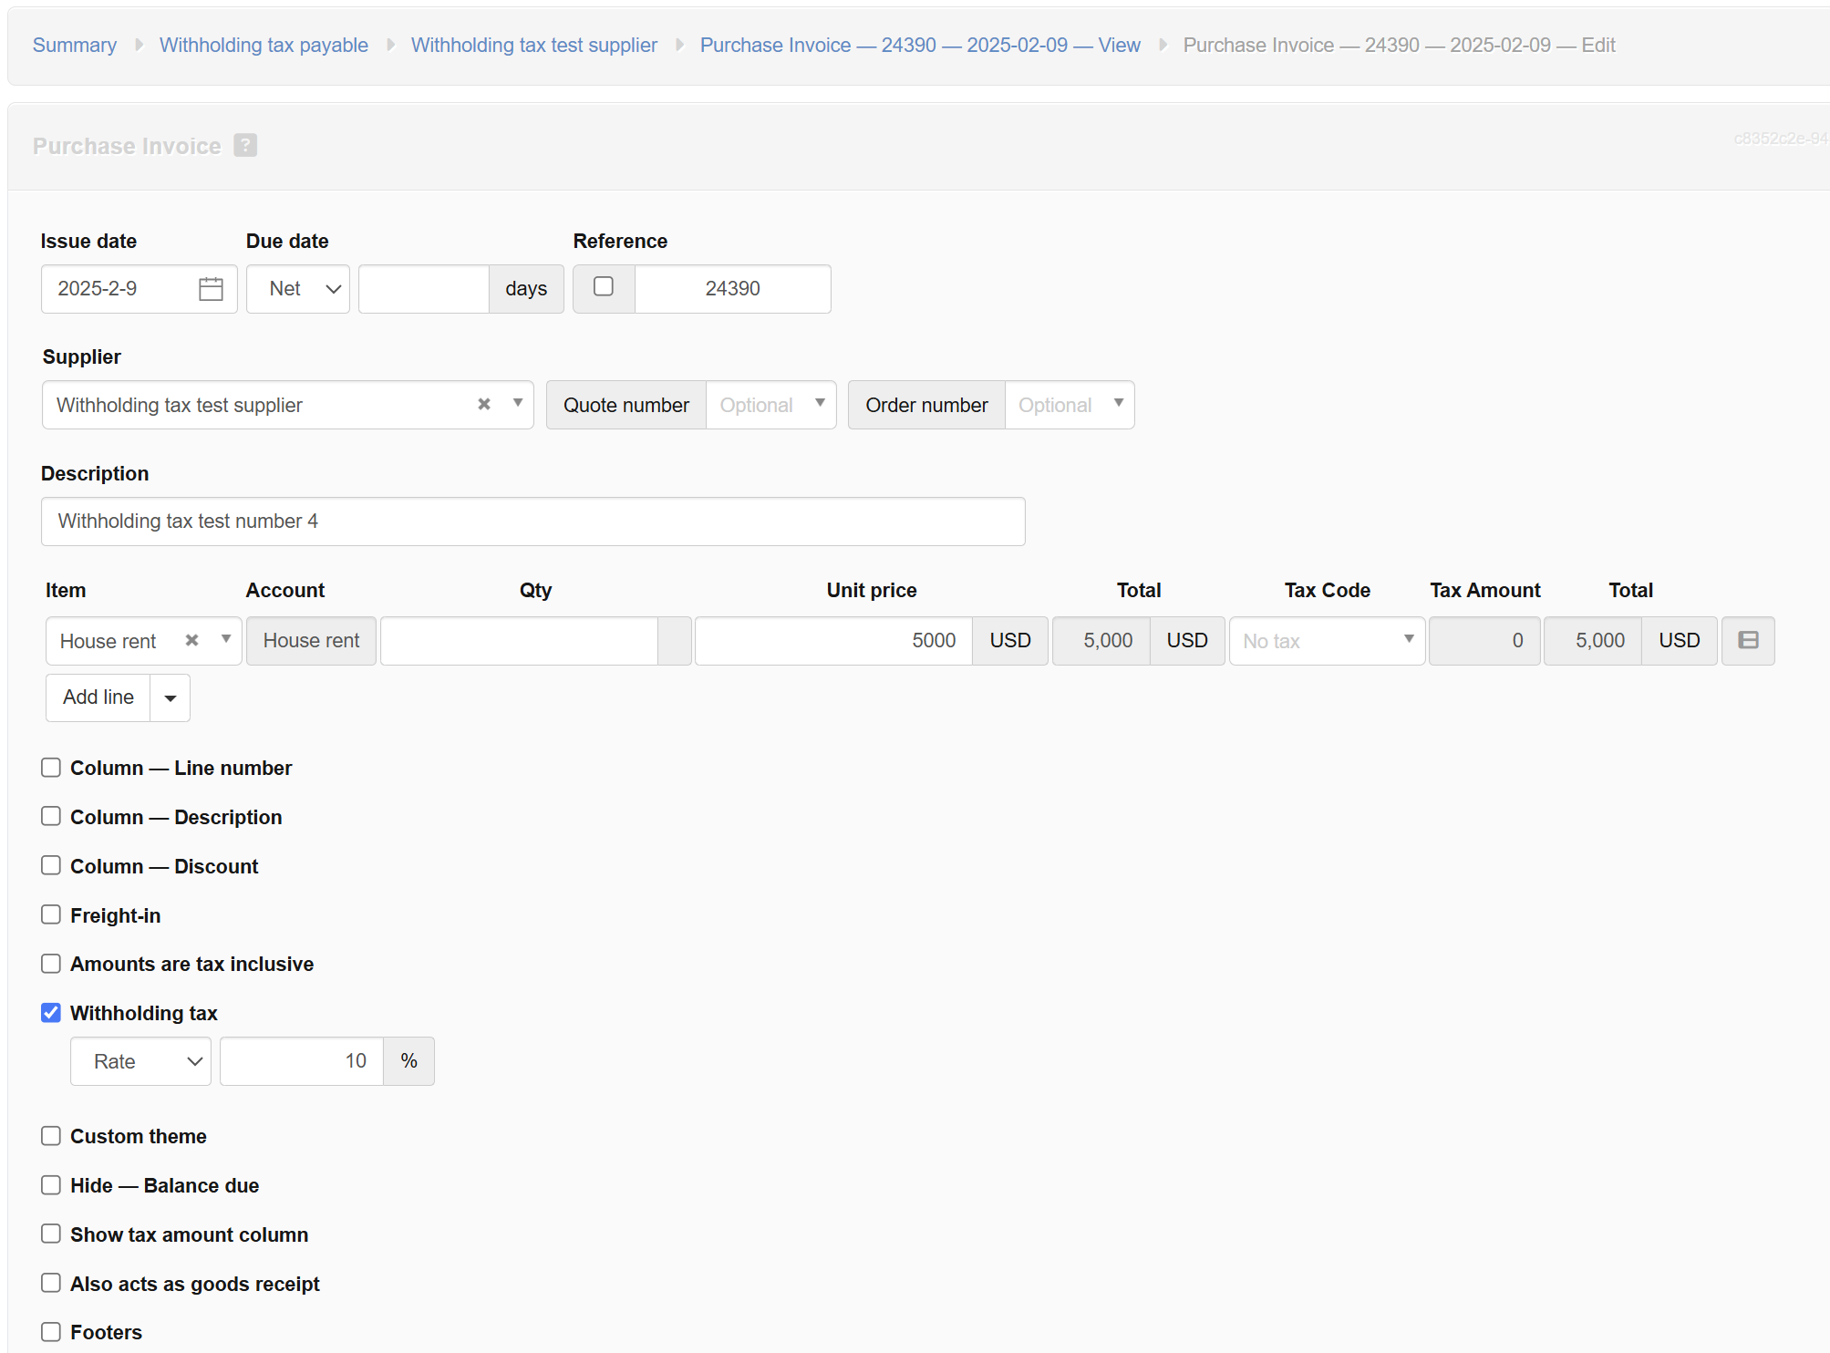Navigate to Purchase Invoice View breadcrumb

919,45
